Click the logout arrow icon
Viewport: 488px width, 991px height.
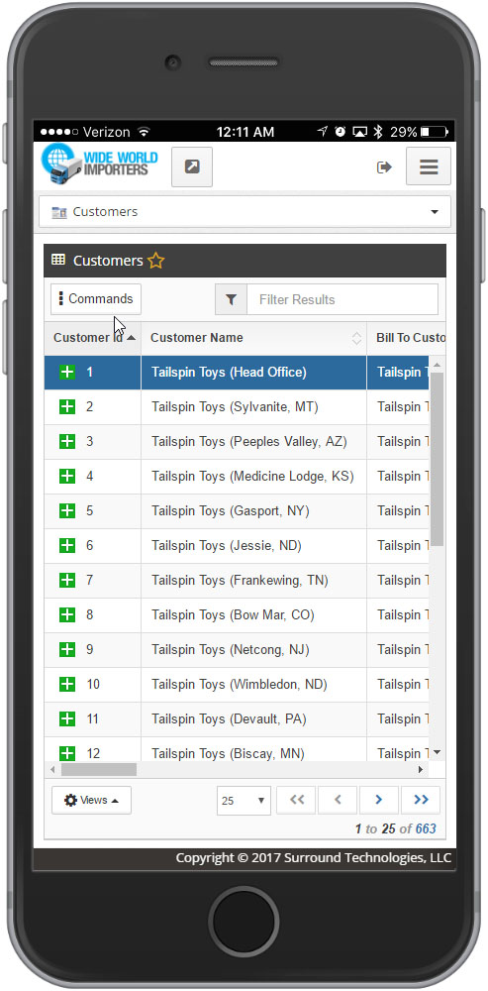coord(384,166)
